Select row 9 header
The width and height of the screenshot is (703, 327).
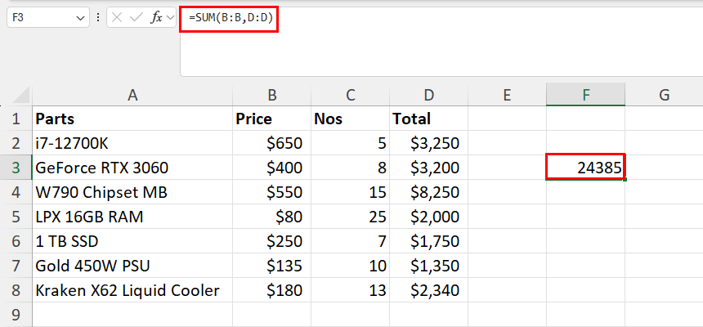pos(16,315)
